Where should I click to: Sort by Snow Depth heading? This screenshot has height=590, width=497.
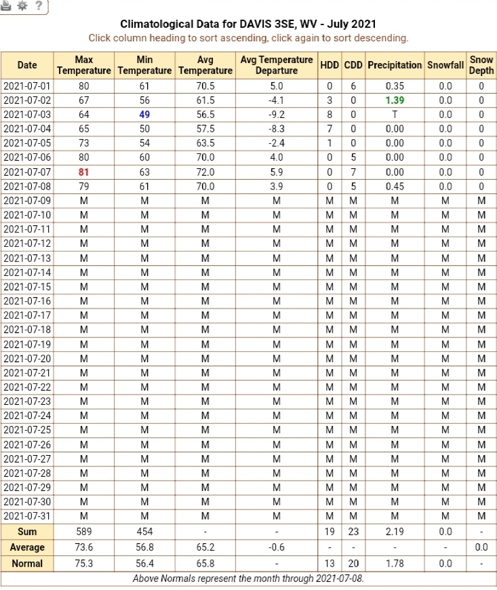[481, 65]
